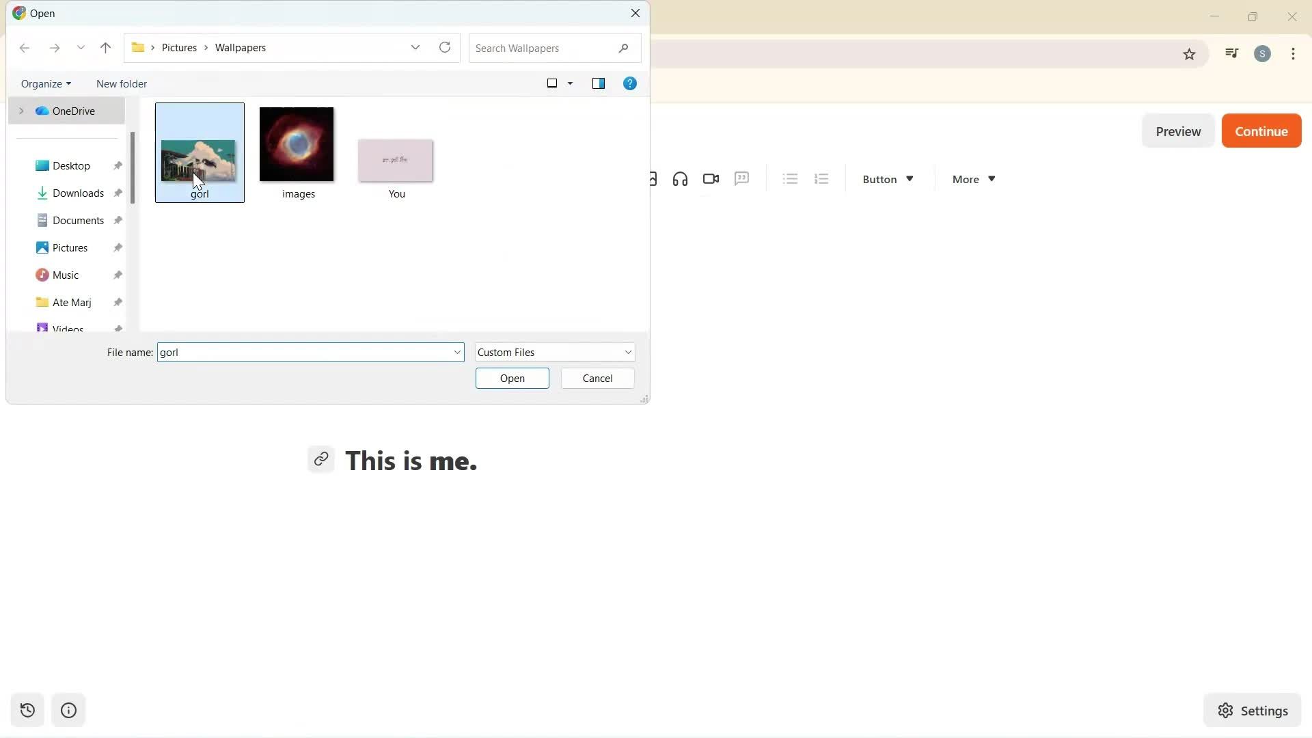Insert a video with the camera icon
The height and width of the screenshot is (738, 1312).
click(x=711, y=178)
